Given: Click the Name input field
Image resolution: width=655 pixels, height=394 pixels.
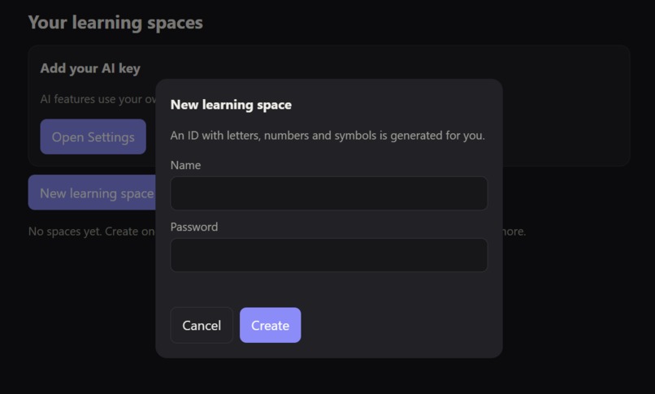Looking at the screenshot, I should (x=329, y=193).
